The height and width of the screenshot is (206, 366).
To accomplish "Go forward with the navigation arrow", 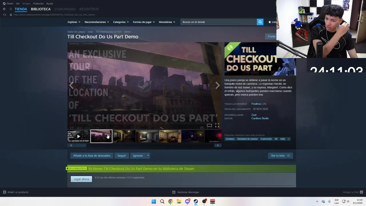I will tap(10, 9).
